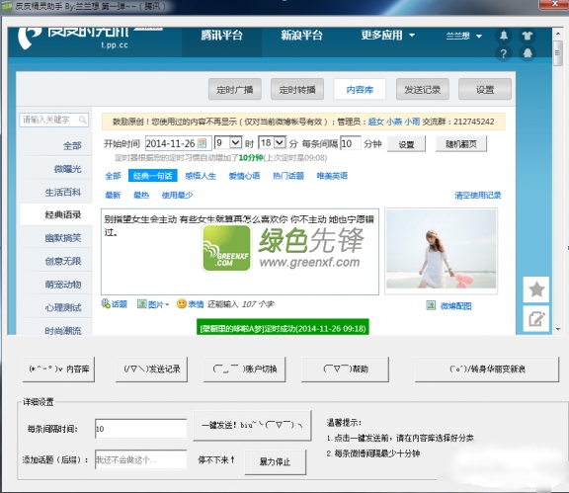Viewport: 569px width, 493px height.
Task: Click the smiley 表情 emoticon icon
Action: pyautogui.click(x=181, y=303)
